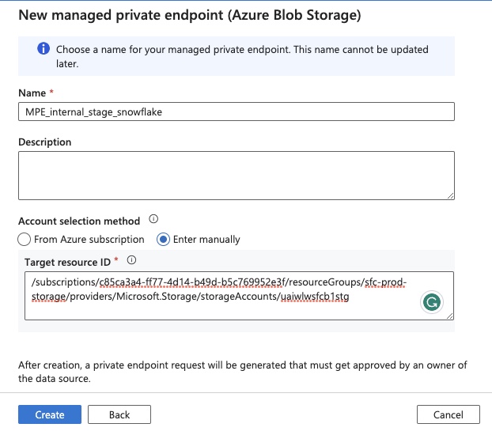Click the Target resource ID label

coord(68,260)
